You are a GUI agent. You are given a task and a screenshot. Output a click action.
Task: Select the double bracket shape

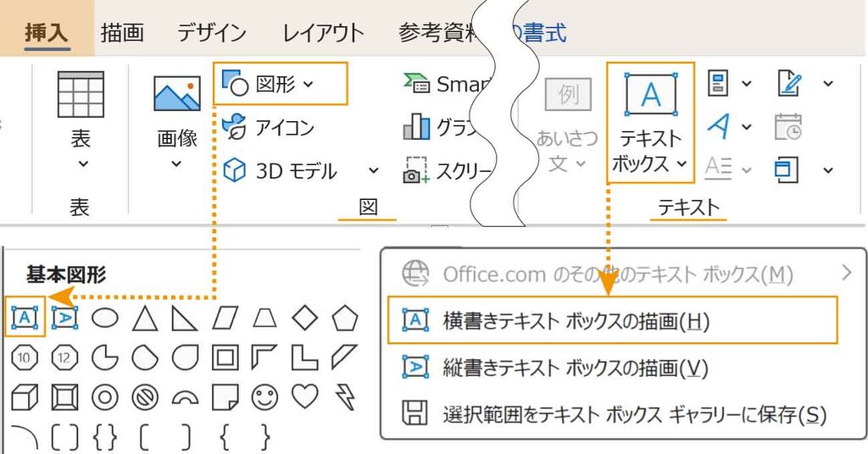pos(64,437)
